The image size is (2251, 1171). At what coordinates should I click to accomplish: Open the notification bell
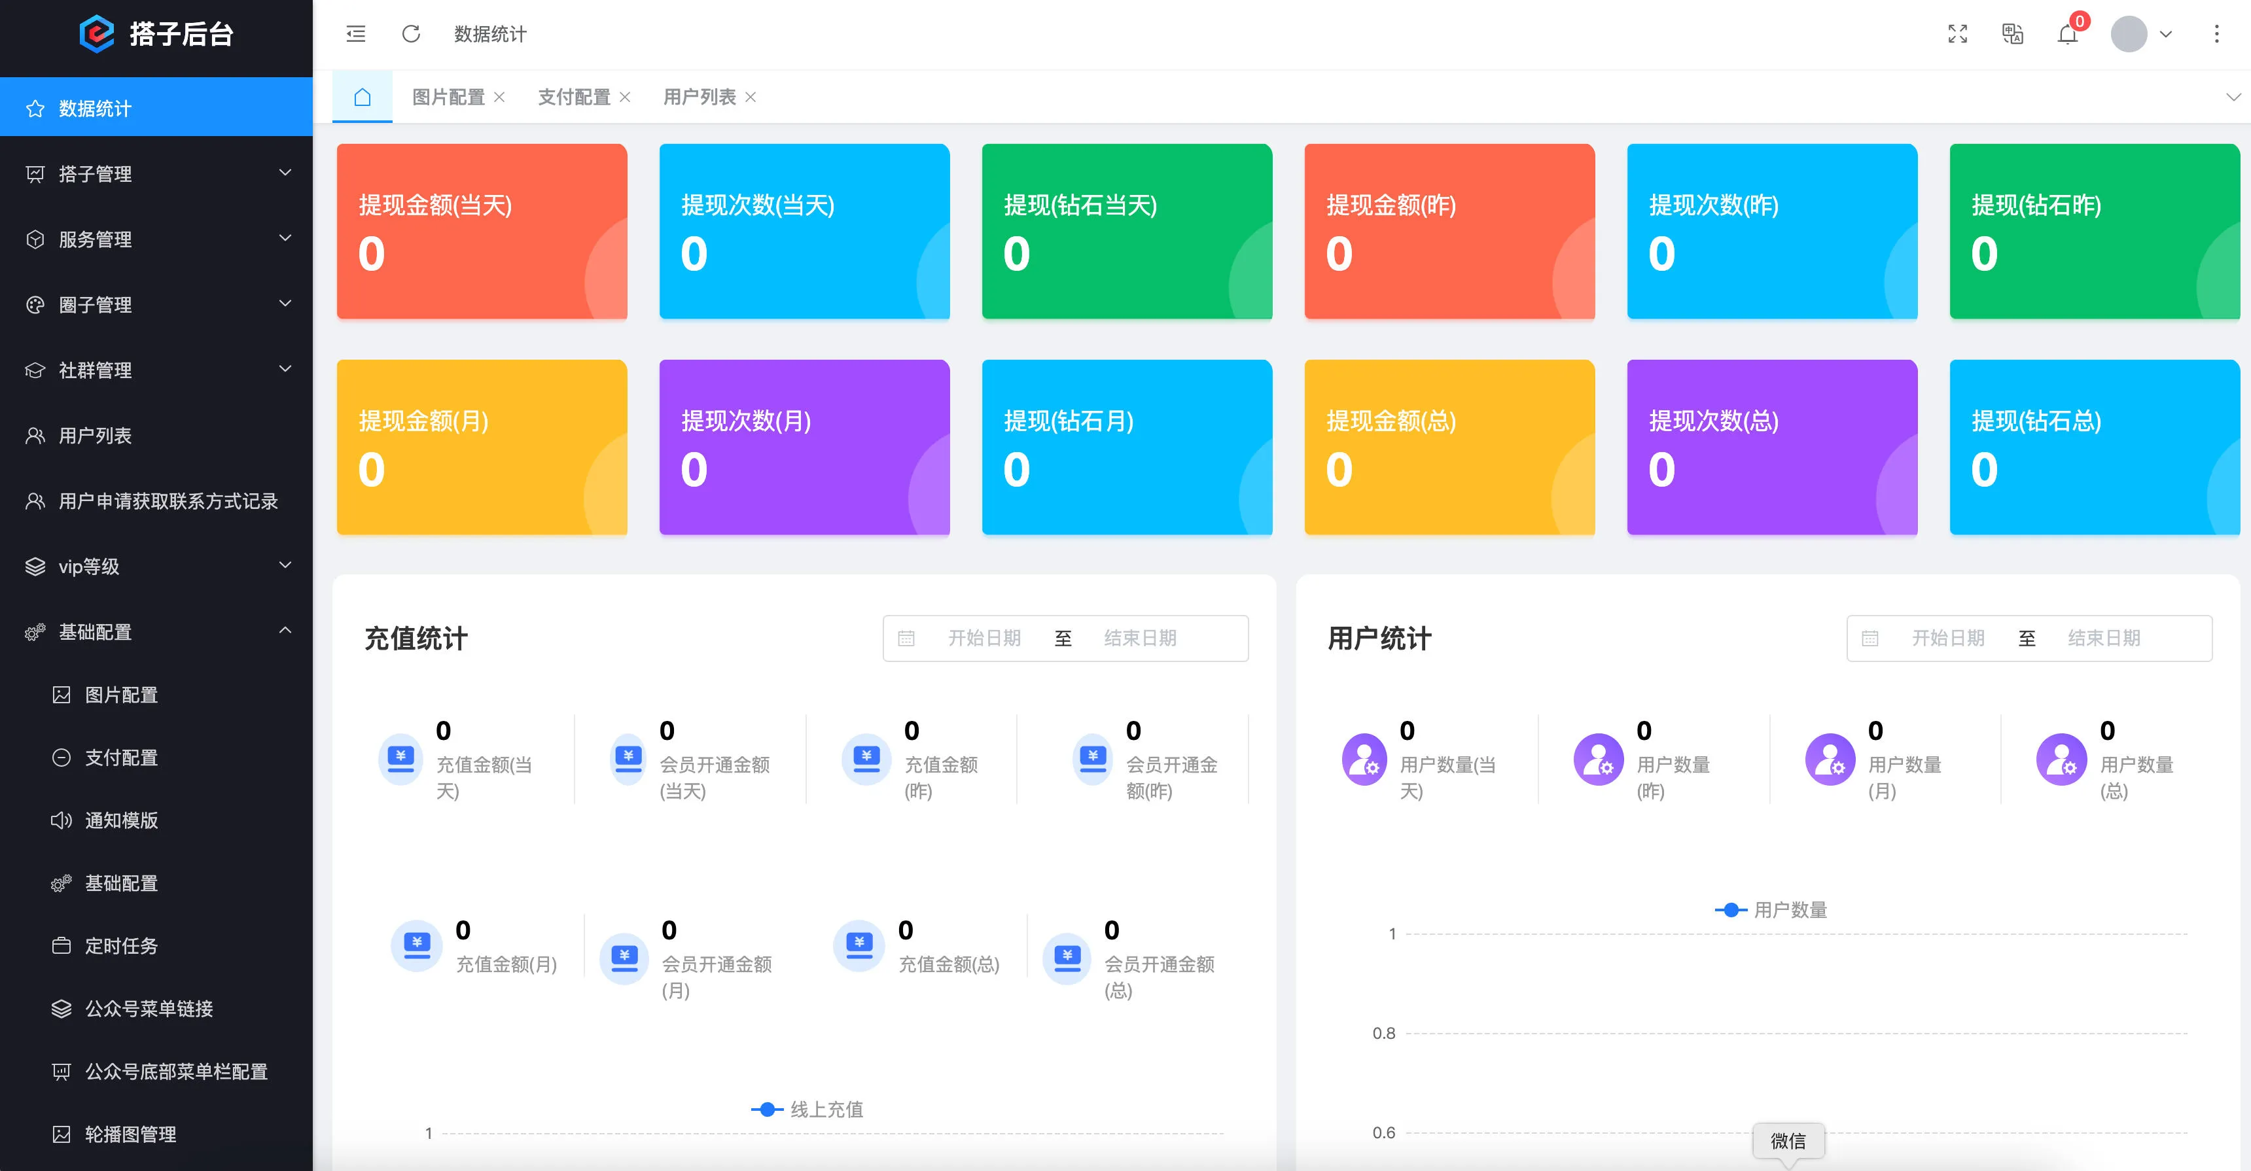coord(2068,34)
